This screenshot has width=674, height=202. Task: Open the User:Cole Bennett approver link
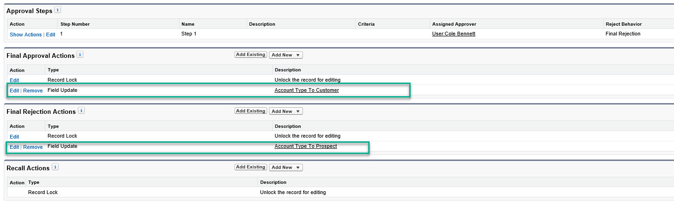coord(454,34)
